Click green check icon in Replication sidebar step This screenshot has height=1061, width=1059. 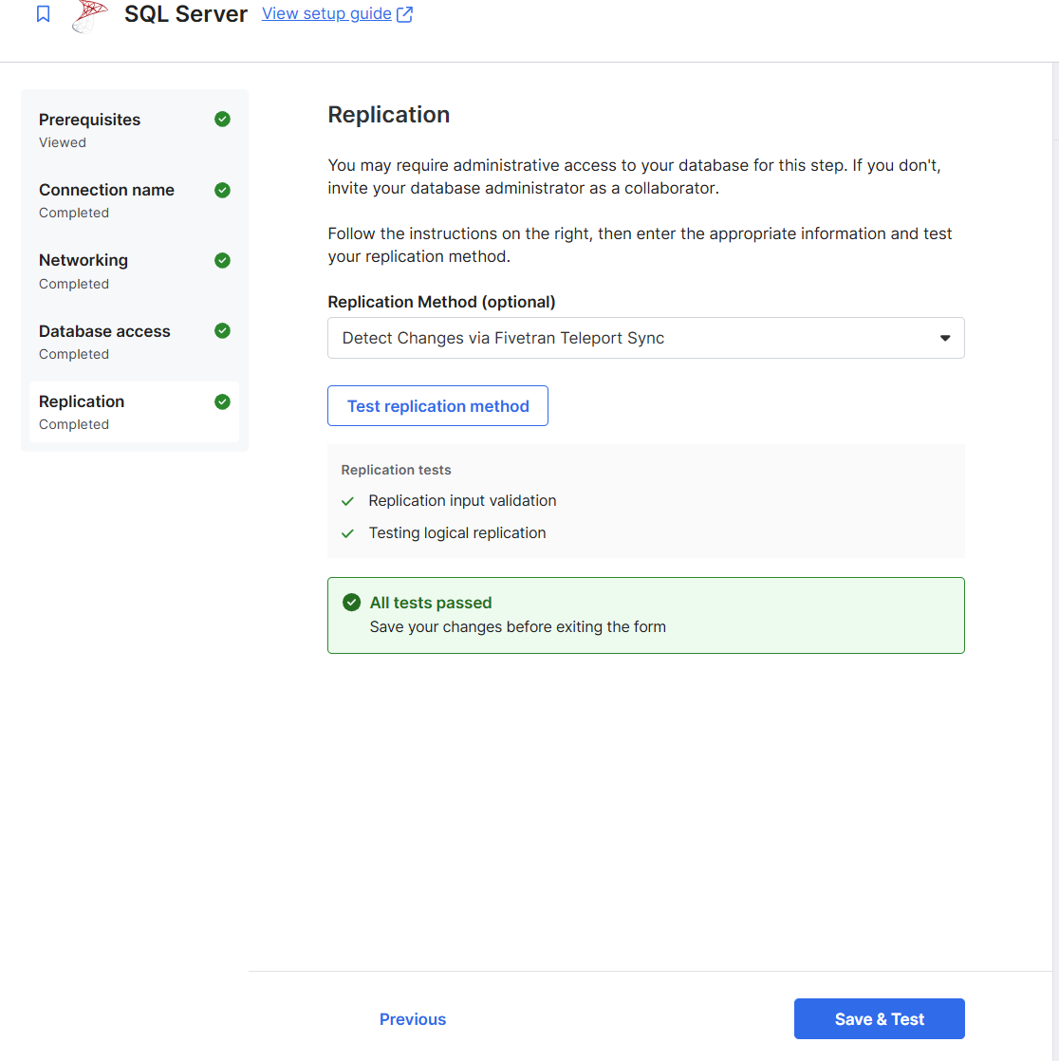tap(222, 402)
